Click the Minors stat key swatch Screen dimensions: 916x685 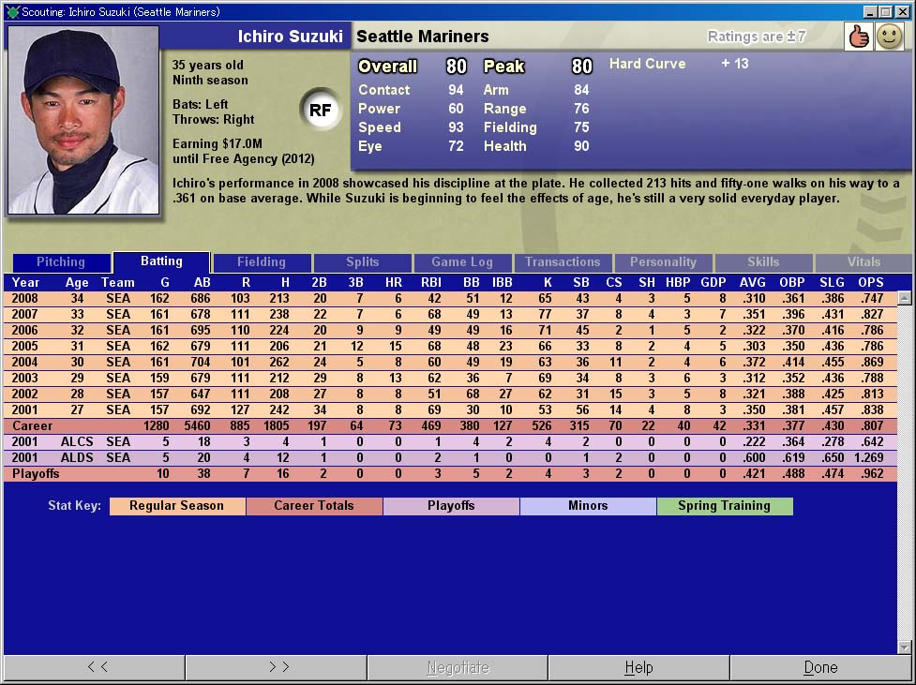pyautogui.click(x=588, y=506)
